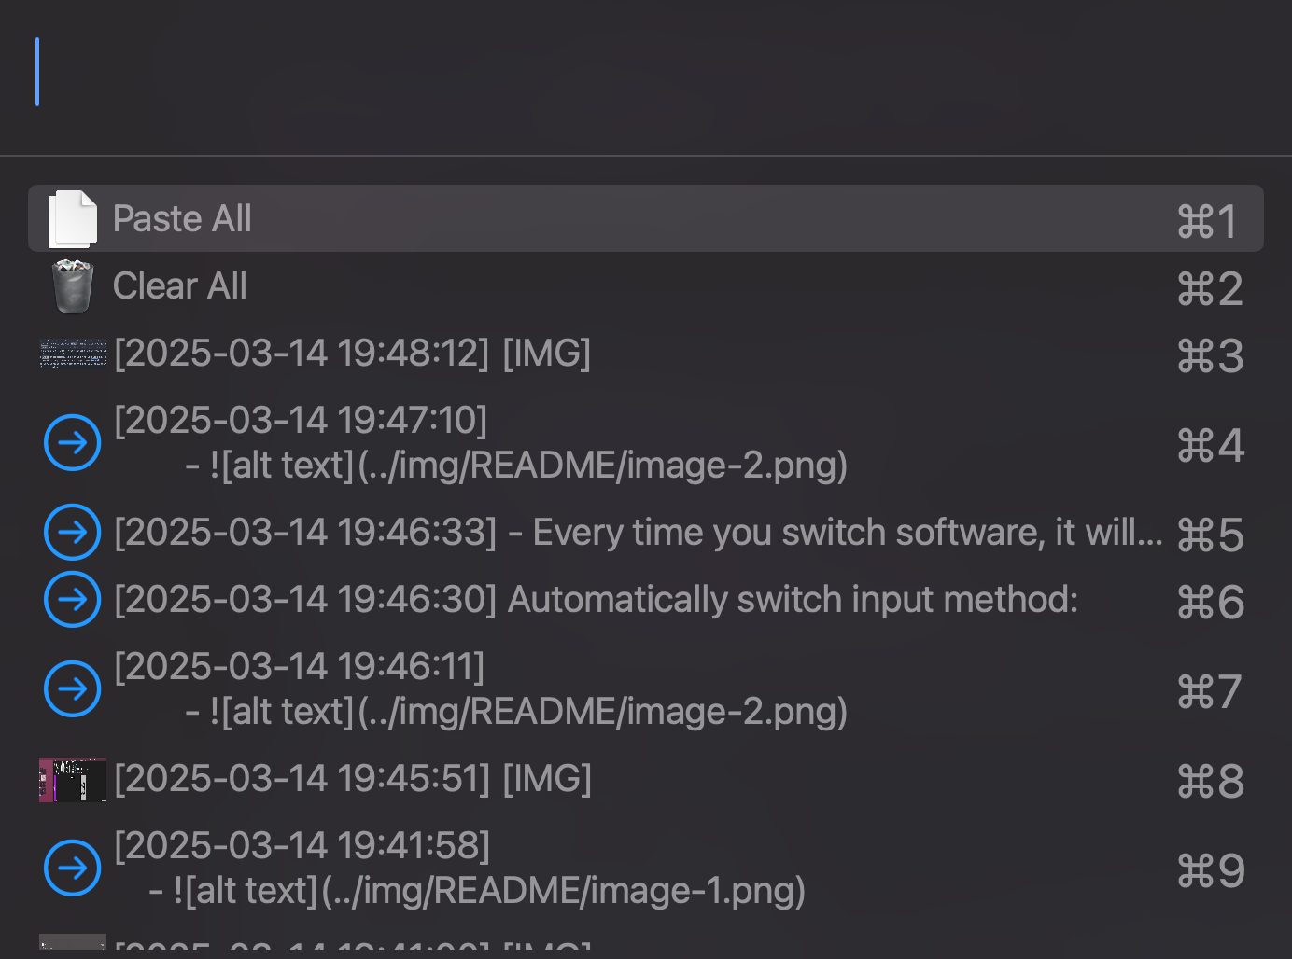Click the code screenshot thumbnail at 19:48:12

tap(73, 354)
